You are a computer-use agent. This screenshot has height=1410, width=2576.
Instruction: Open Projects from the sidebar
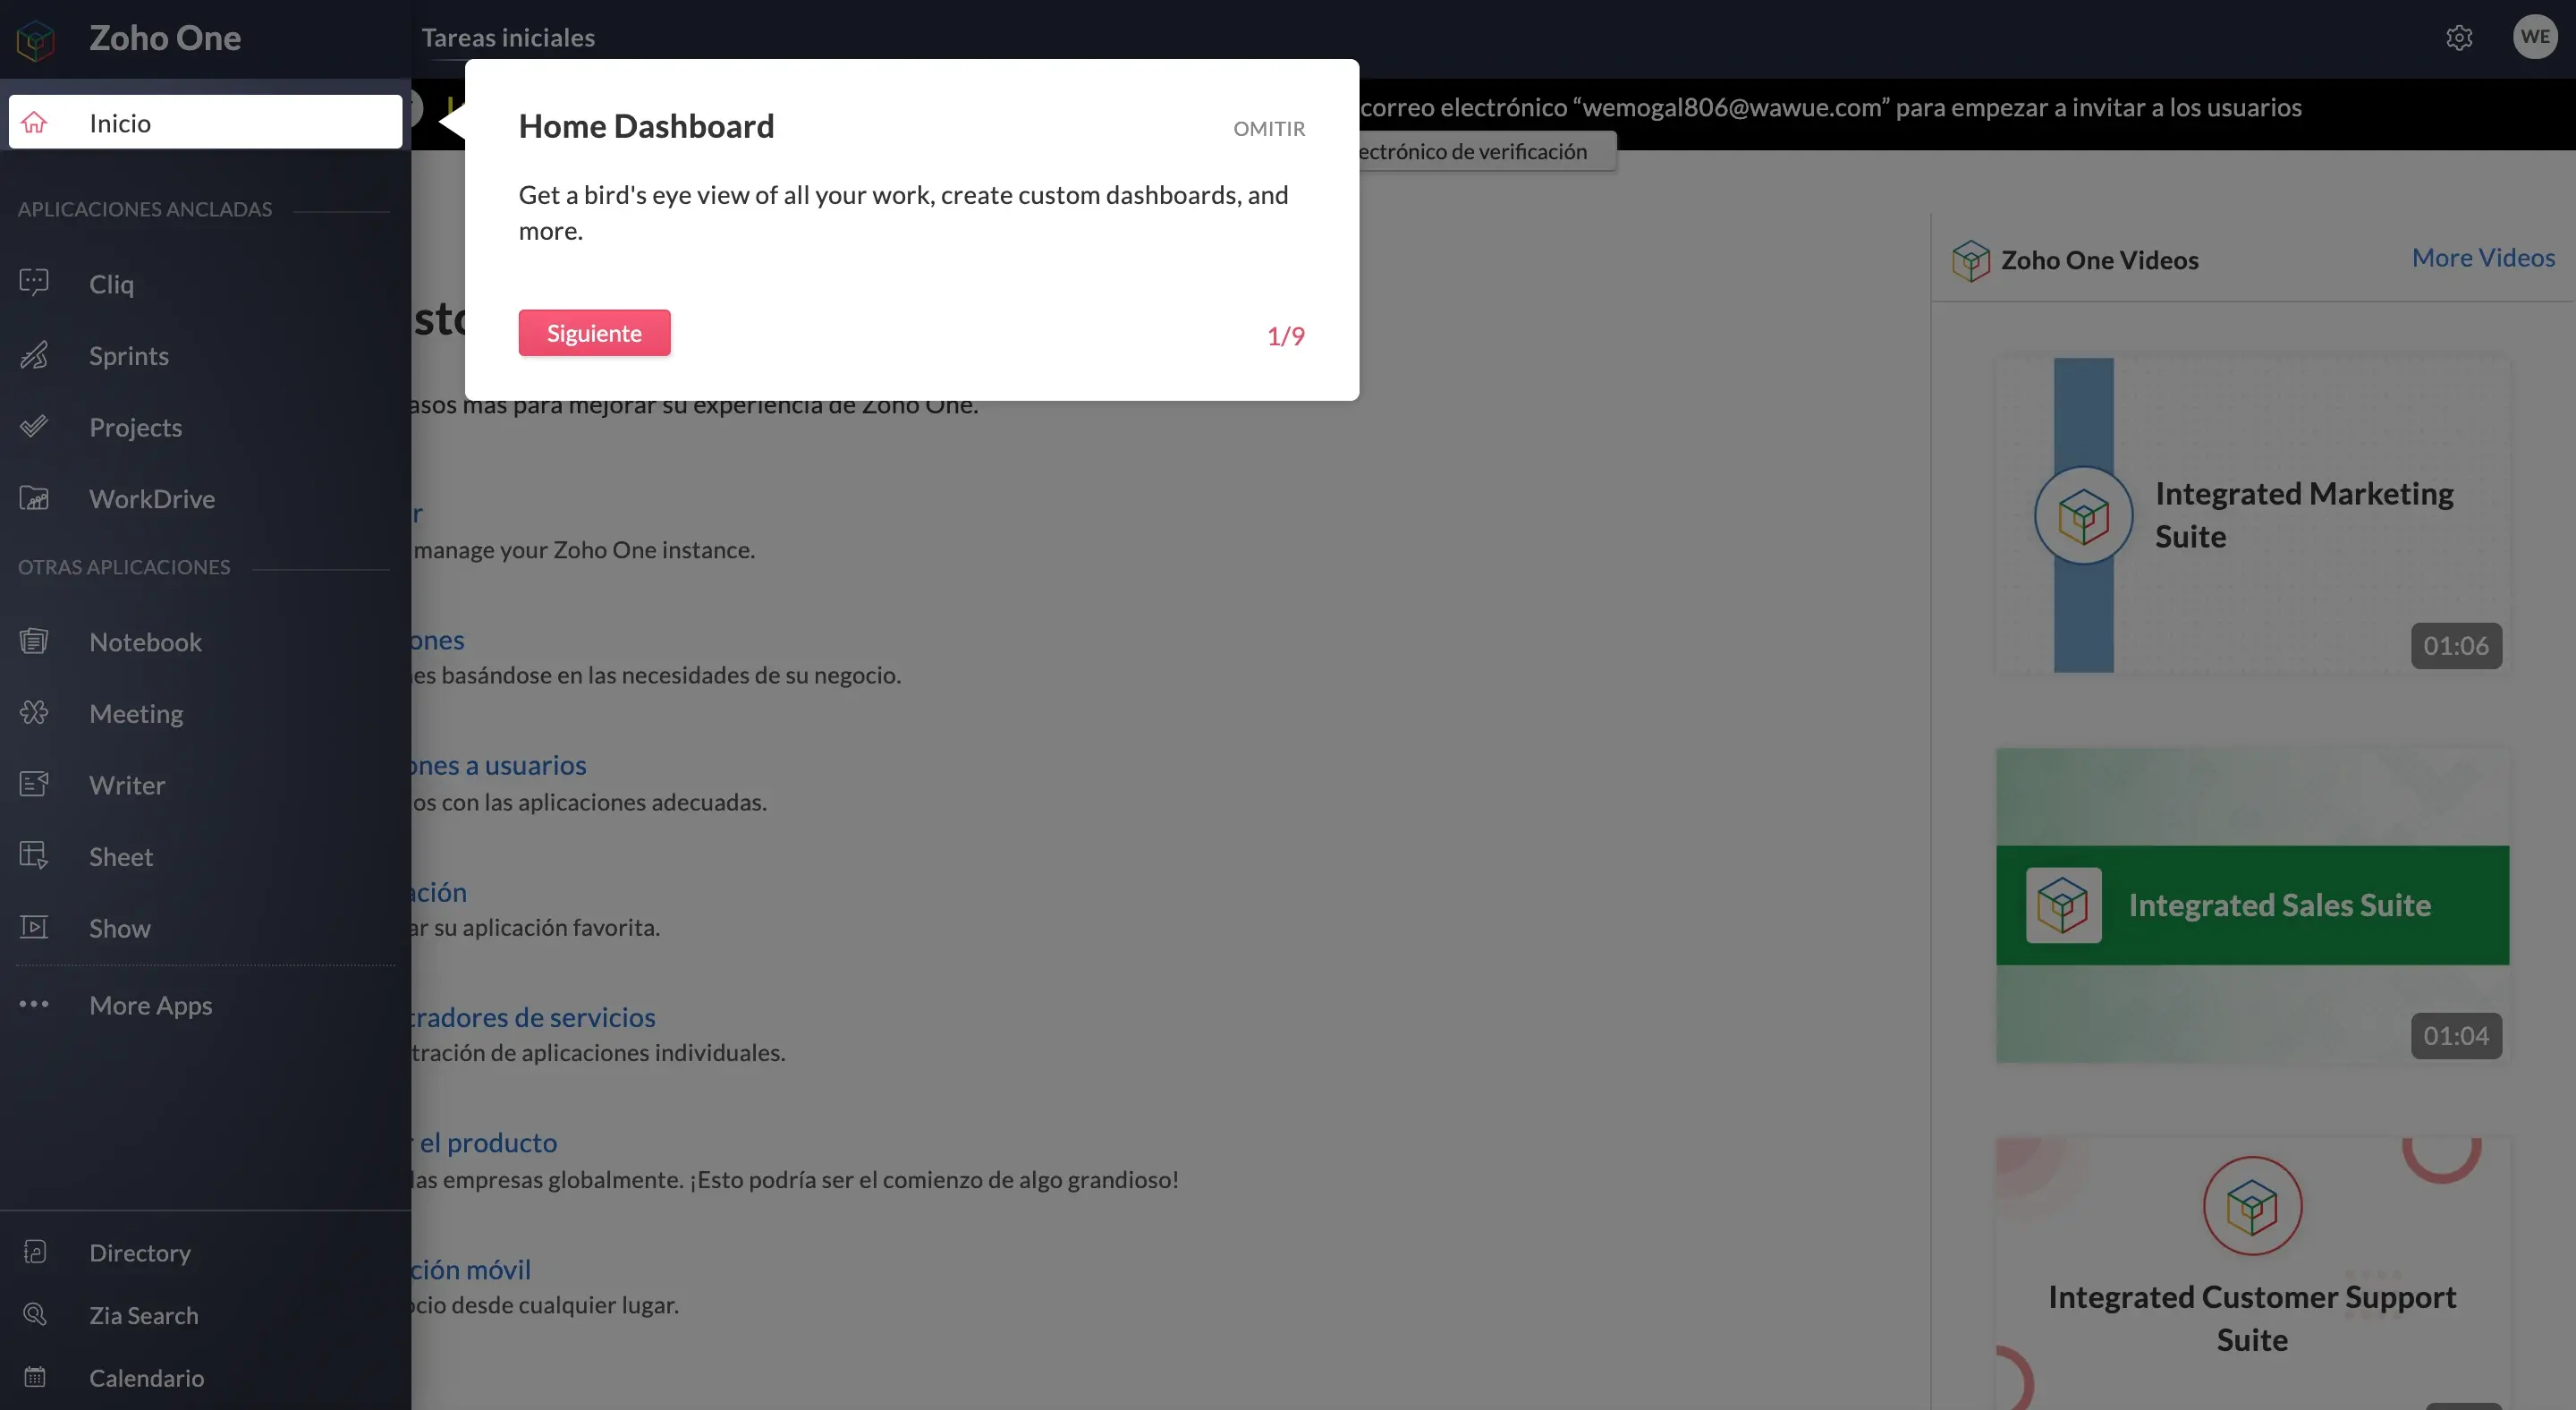tap(205, 427)
